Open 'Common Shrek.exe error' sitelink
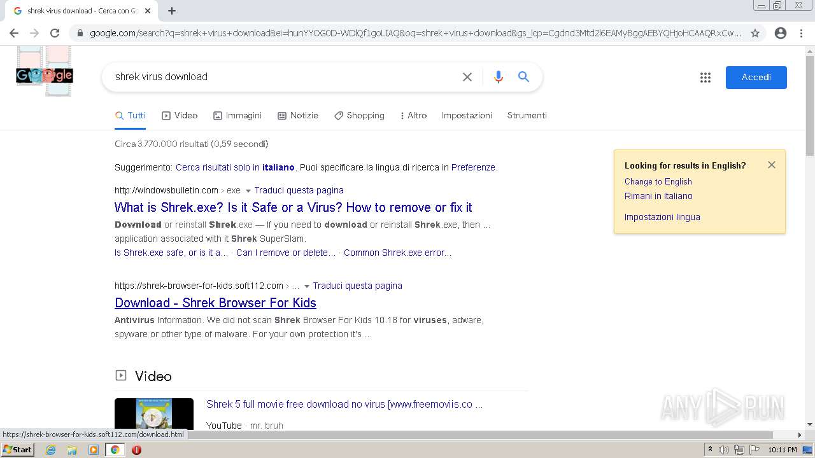This screenshot has width=815, height=458. pyautogui.click(x=397, y=253)
